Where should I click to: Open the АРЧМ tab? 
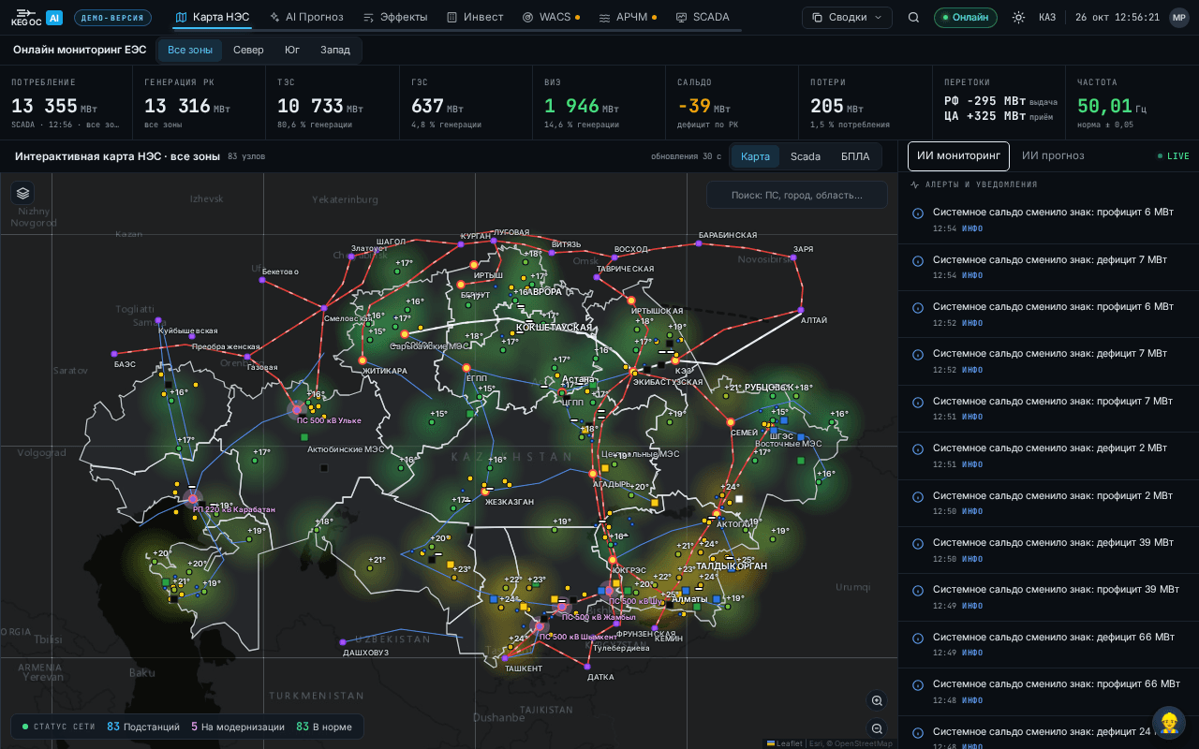point(628,17)
